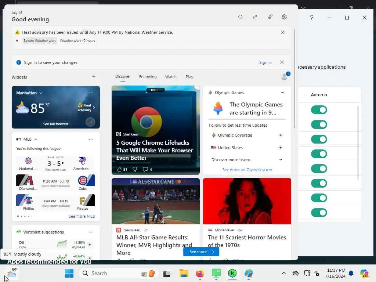Open See more MLB link
This screenshot has height=282, width=376.
(82, 216)
